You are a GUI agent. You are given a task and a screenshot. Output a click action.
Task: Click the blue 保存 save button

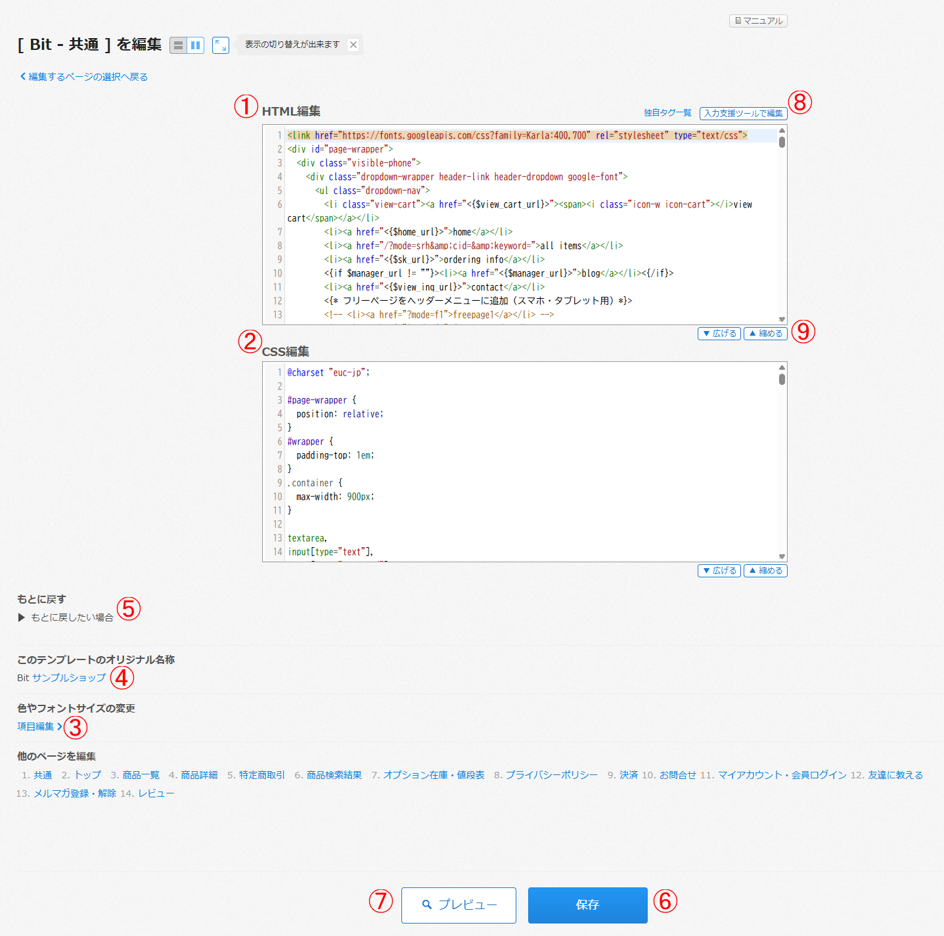pos(587,905)
